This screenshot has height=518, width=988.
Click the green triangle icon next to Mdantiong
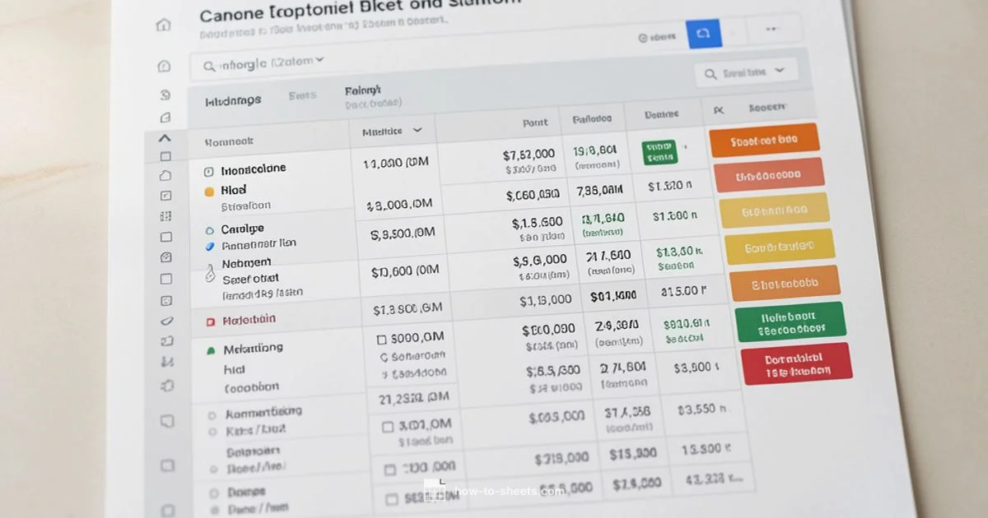pos(209,349)
